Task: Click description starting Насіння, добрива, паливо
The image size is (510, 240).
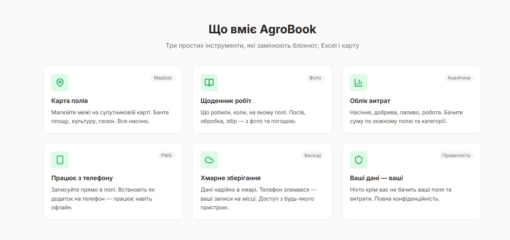Action: pos(406,117)
